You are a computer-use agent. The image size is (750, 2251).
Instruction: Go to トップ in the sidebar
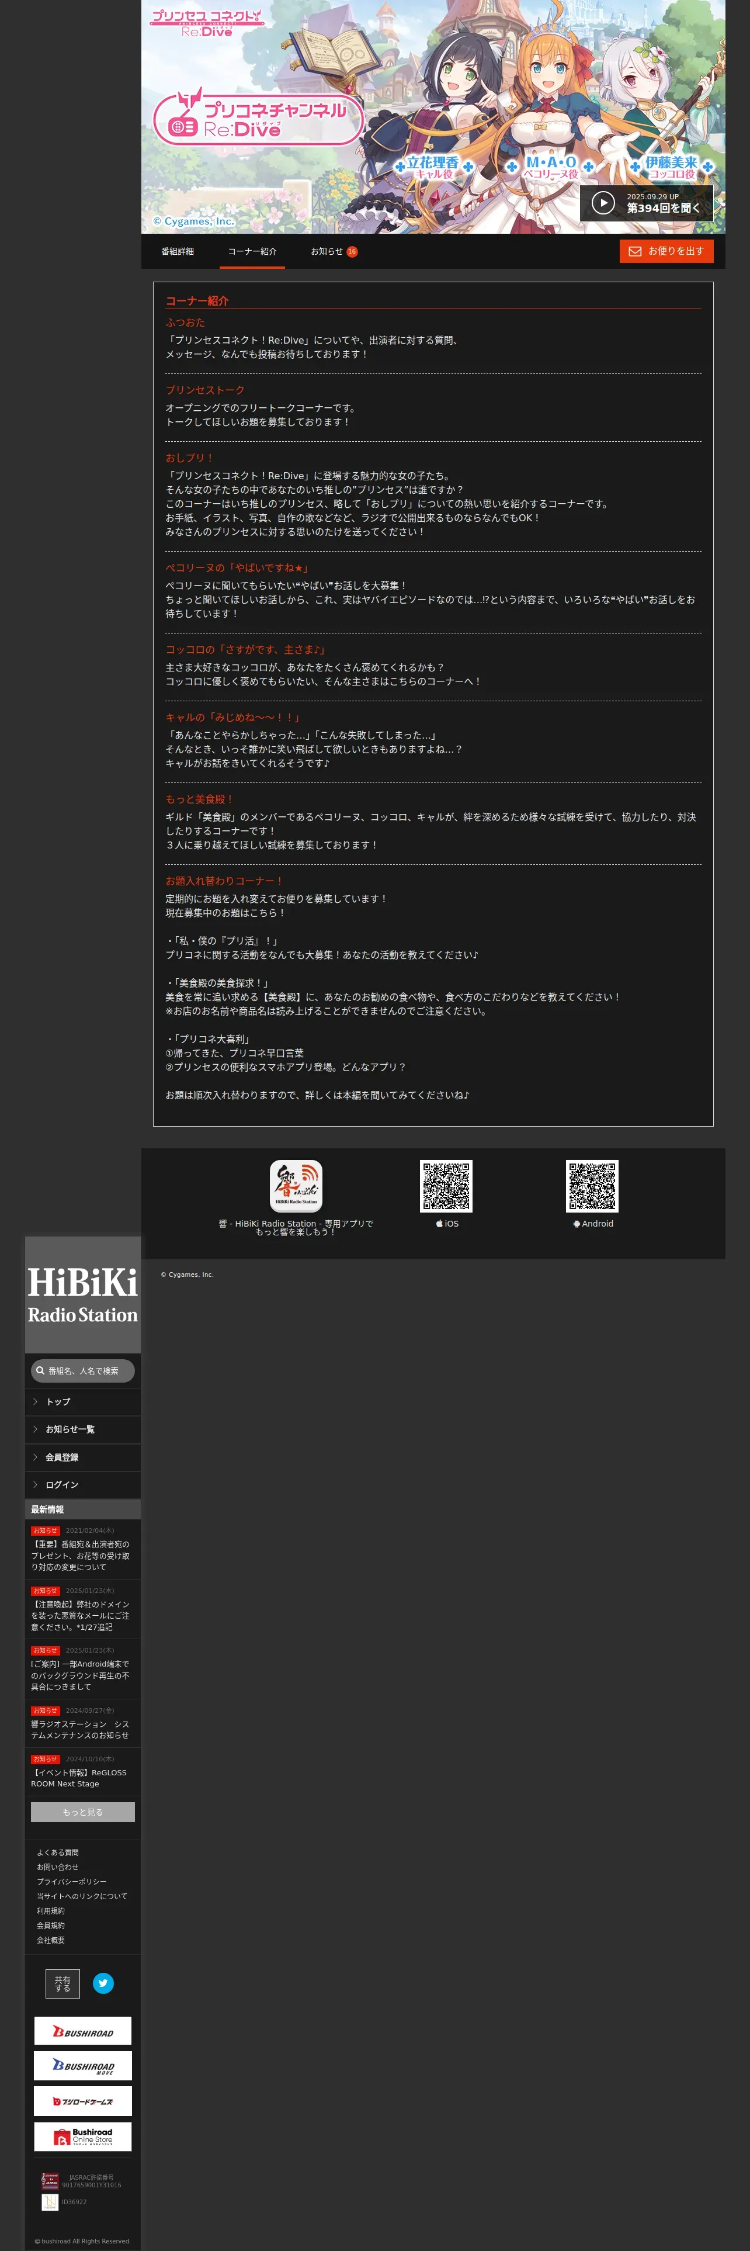click(83, 1402)
